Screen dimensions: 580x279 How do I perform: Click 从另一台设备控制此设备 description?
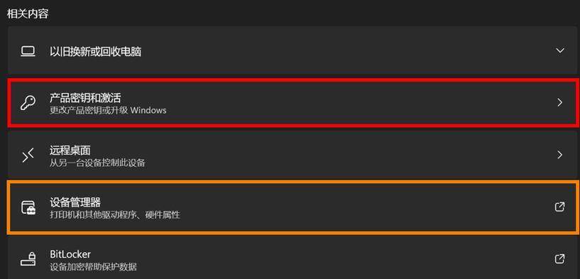pos(97,163)
